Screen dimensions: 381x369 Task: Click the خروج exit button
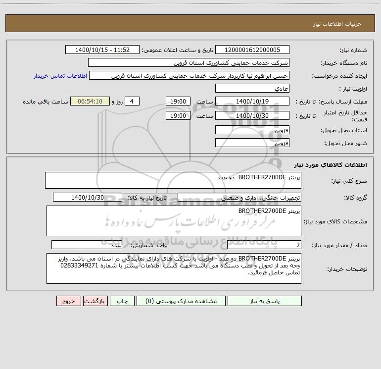tap(68, 301)
